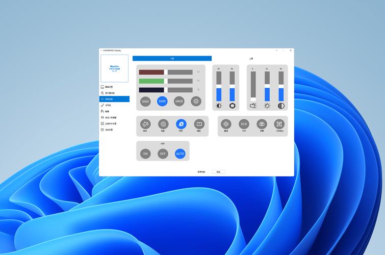Click the Monitor preview thumbnail

pyautogui.click(x=114, y=68)
